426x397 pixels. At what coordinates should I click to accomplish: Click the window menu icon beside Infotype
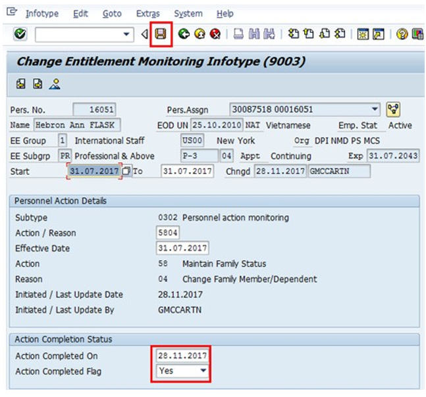click(12, 12)
